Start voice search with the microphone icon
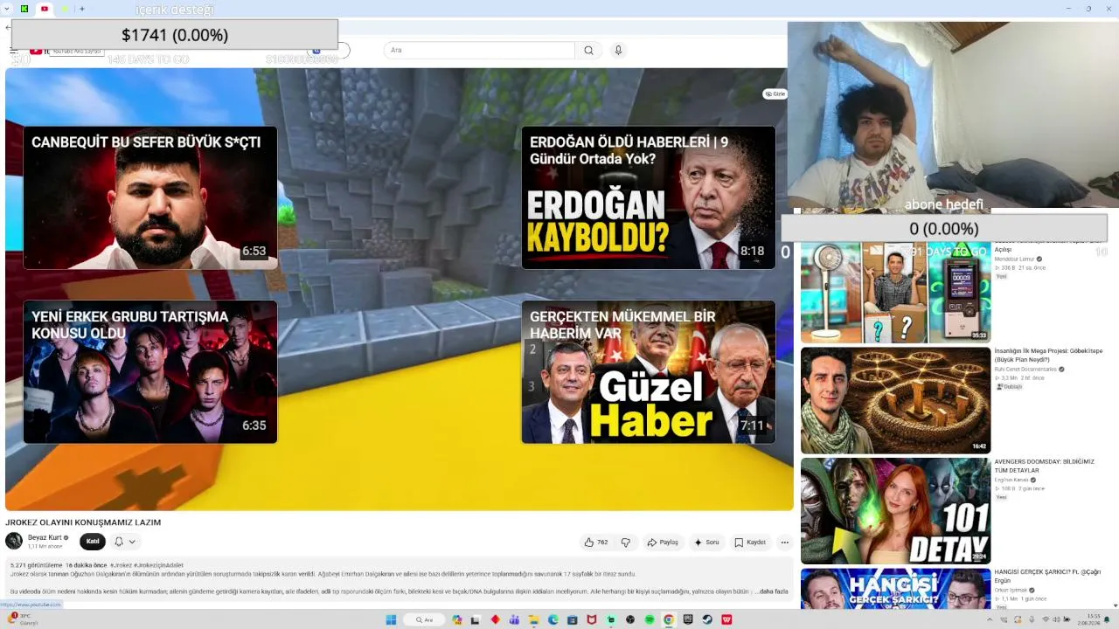This screenshot has height=629, width=1119. click(x=618, y=51)
